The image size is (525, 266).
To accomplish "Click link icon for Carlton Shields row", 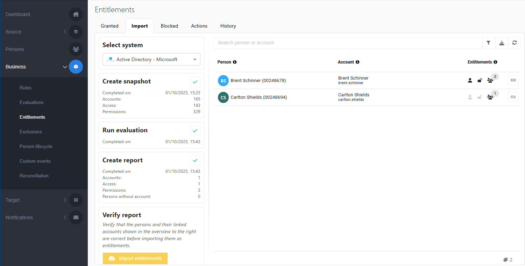I will (x=513, y=97).
